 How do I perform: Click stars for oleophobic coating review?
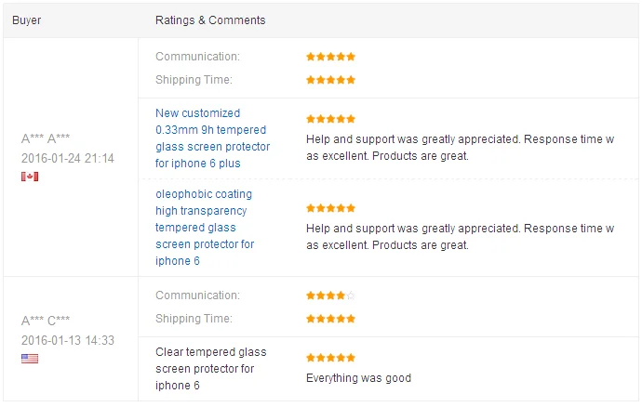point(330,208)
